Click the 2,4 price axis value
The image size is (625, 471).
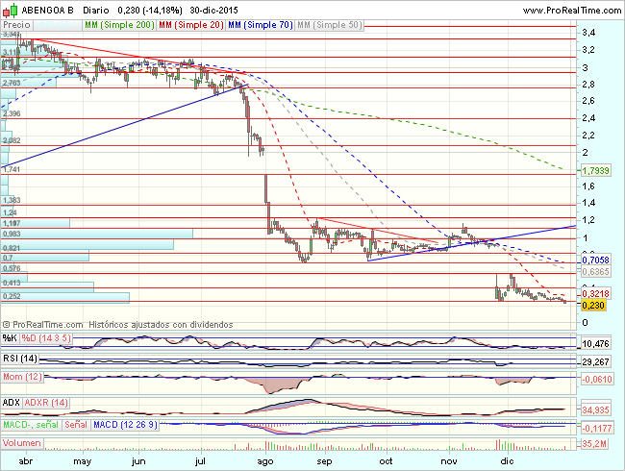[x=588, y=118]
